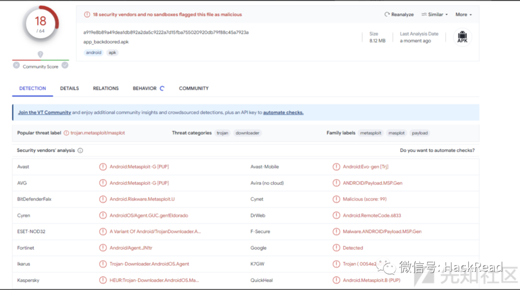Open the RELATIONS tab
Image resolution: width=520 pixels, height=290 pixels.
click(106, 88)
